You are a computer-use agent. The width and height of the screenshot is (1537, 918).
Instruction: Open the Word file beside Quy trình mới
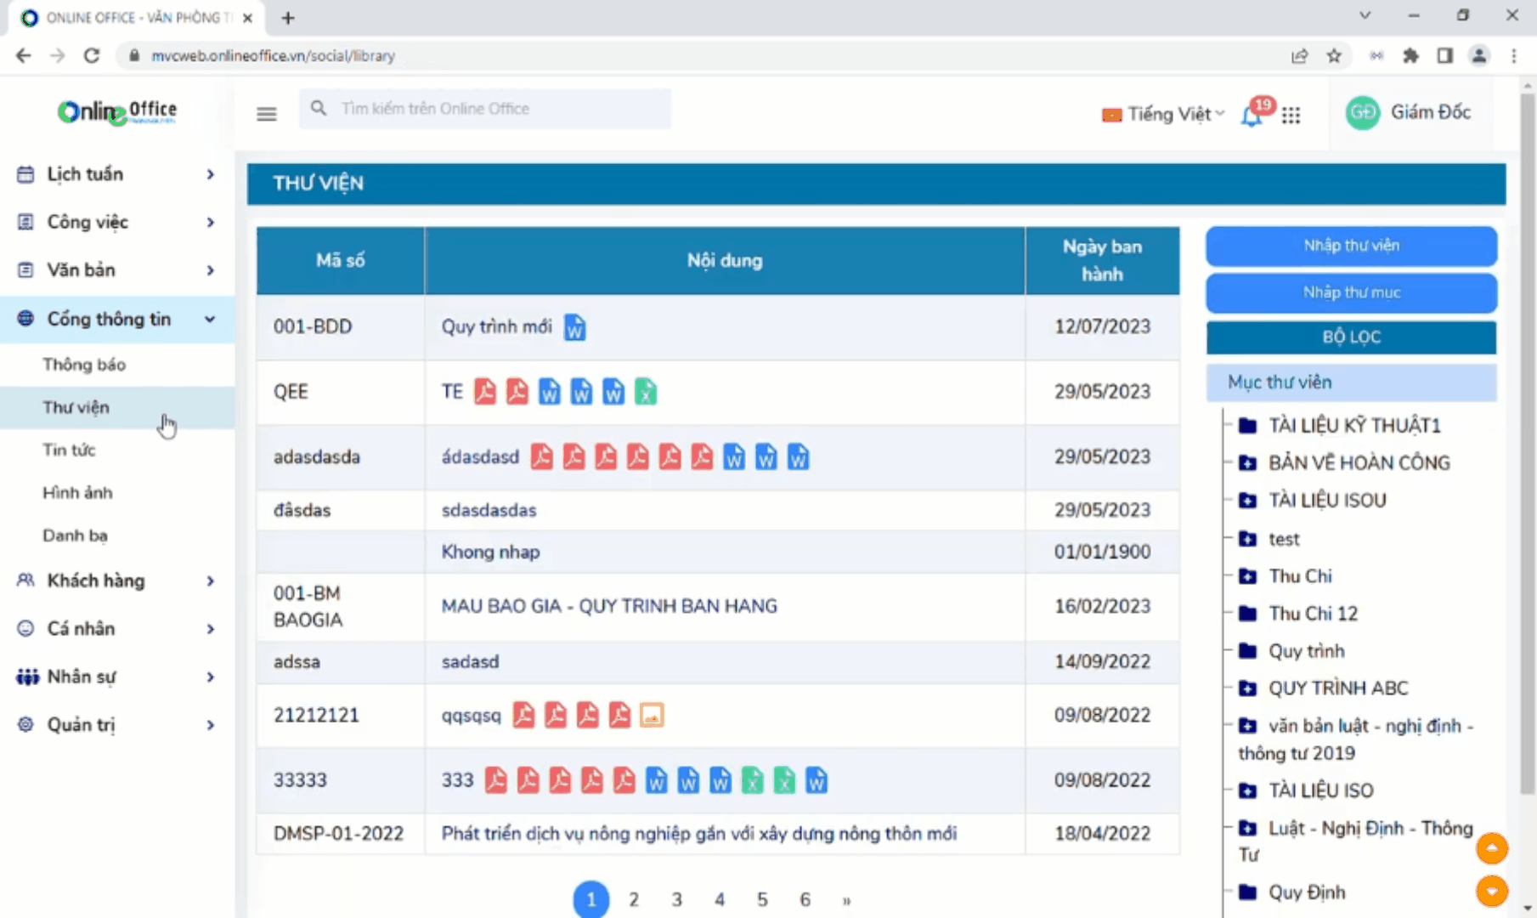pos(575,327)
